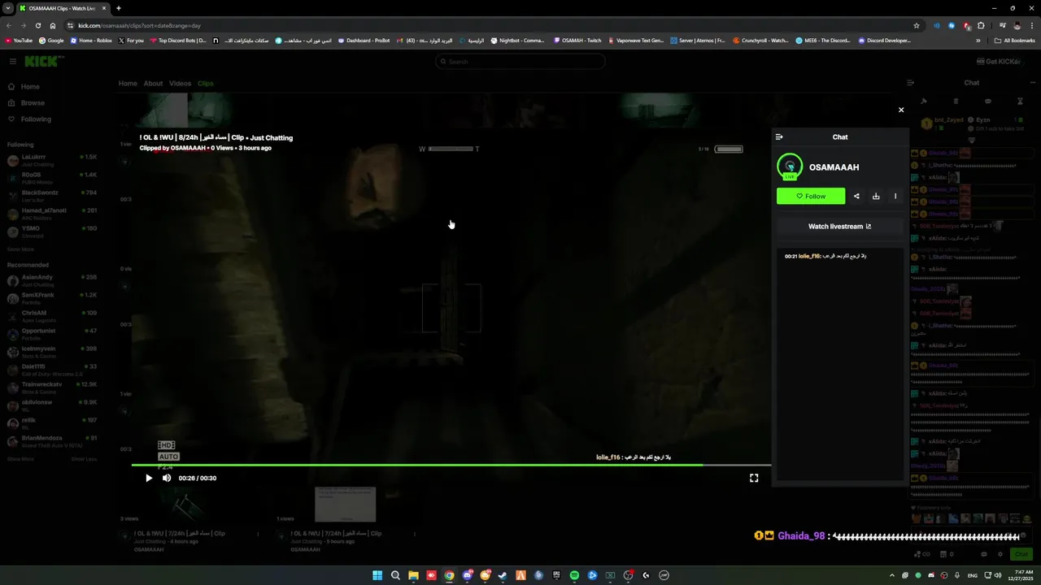
Task: Show more bookmarks overflow chevron
Action: pyautogui.click(x=978, y=40)
